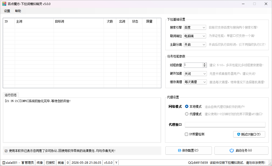
Task: Toggle the license agreement checkbox
Action: [6, 151]
